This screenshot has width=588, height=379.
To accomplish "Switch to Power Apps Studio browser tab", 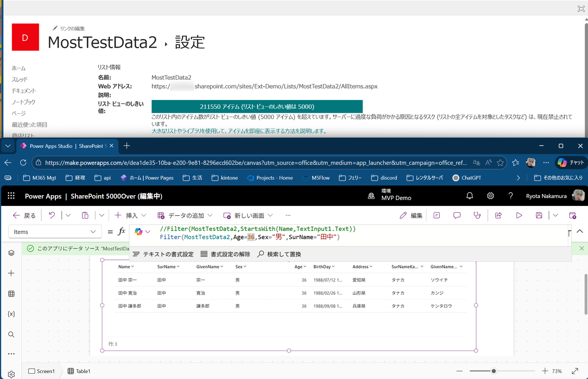I will click(x=67, y=146).
